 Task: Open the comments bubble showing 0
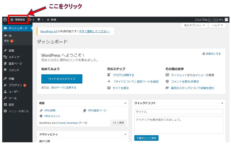coord(40,20)
